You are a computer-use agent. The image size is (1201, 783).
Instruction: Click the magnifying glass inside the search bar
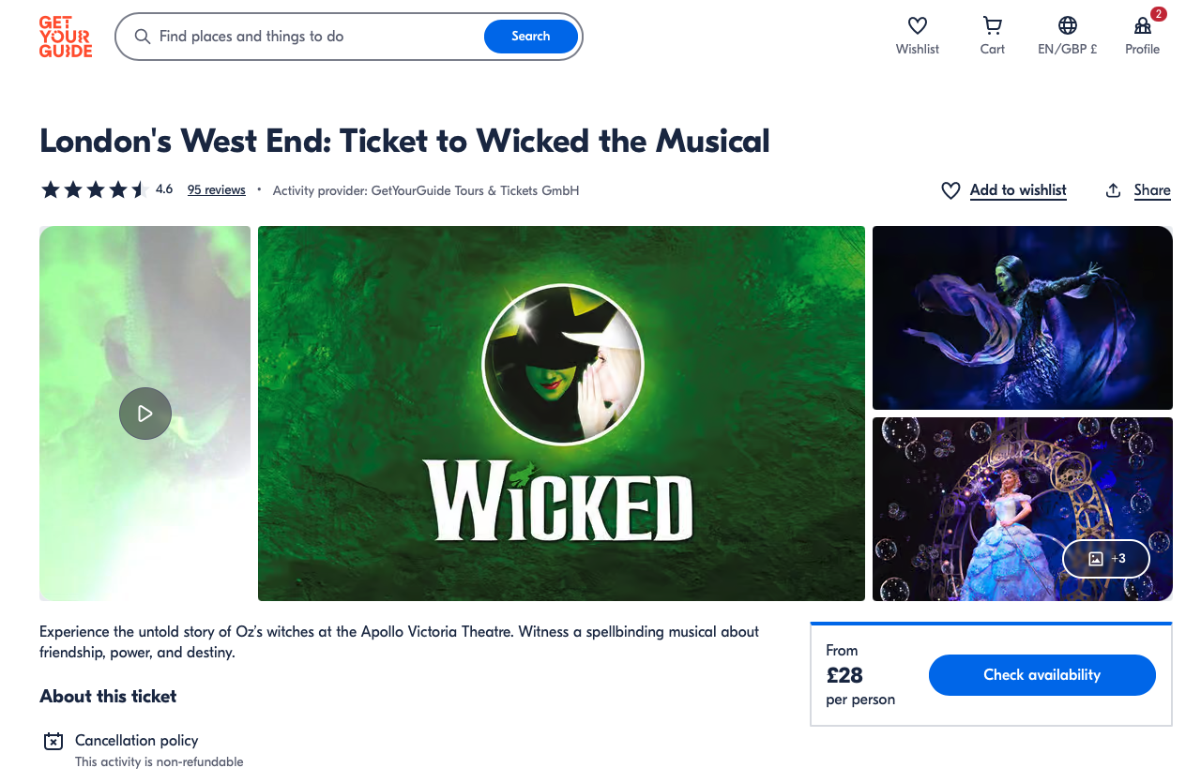[x=142, y=37]
